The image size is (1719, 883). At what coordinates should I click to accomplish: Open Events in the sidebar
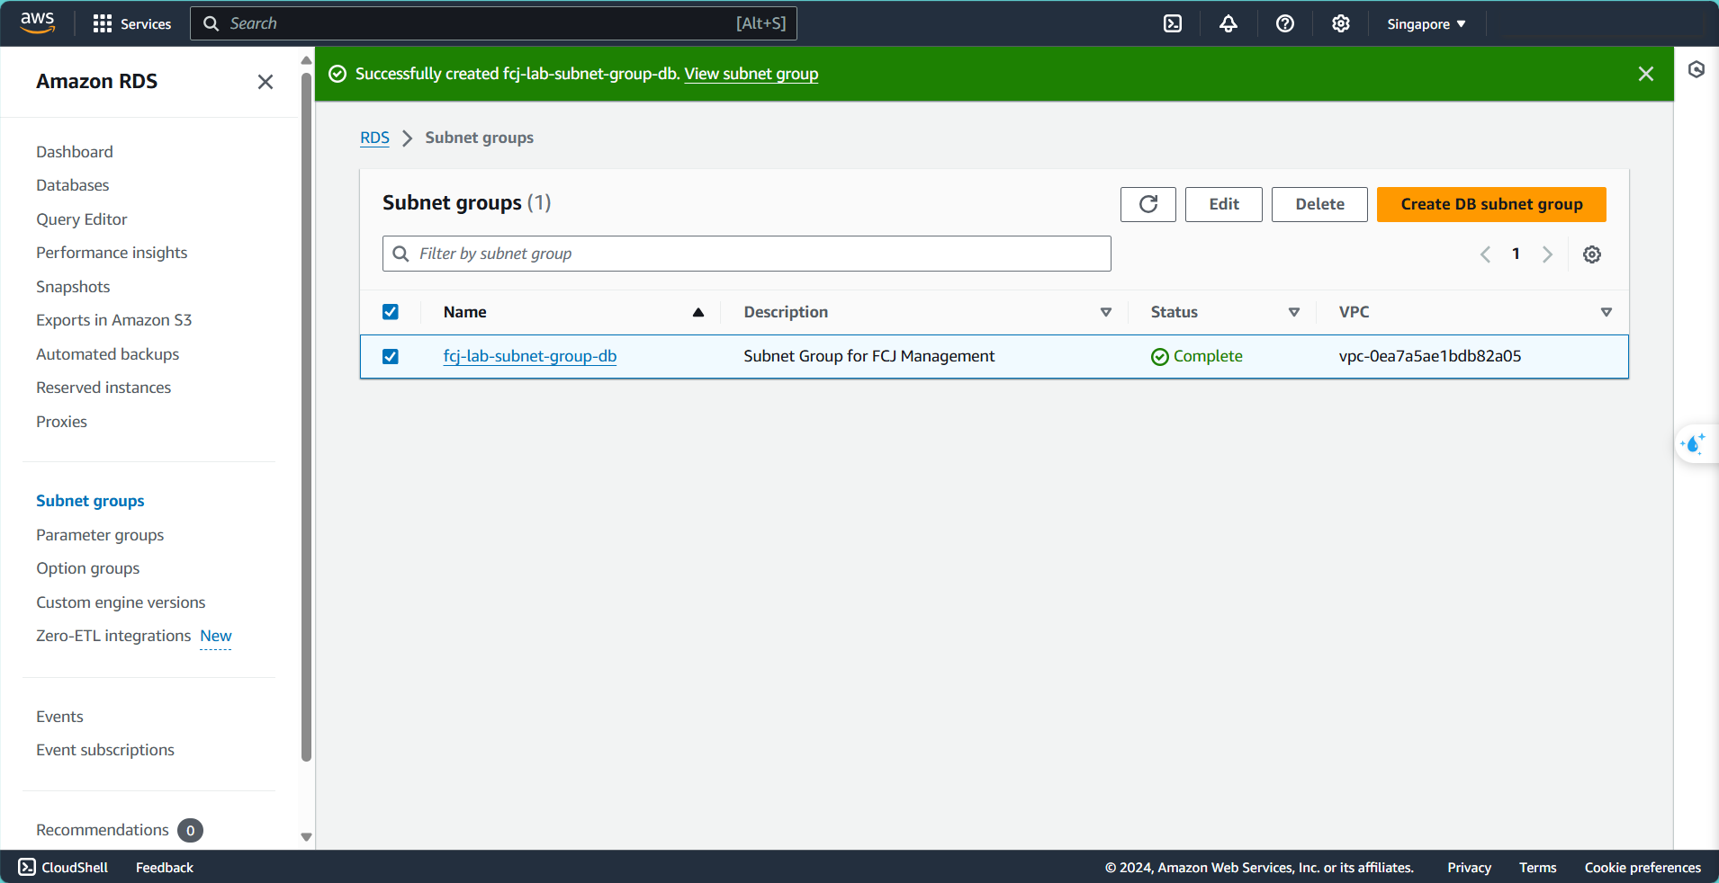(x=59, y=717)
